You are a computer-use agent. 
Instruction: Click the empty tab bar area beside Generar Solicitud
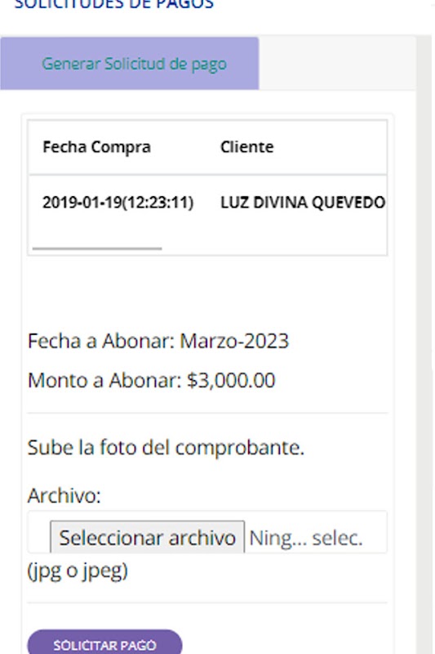[x=337, y=64]
